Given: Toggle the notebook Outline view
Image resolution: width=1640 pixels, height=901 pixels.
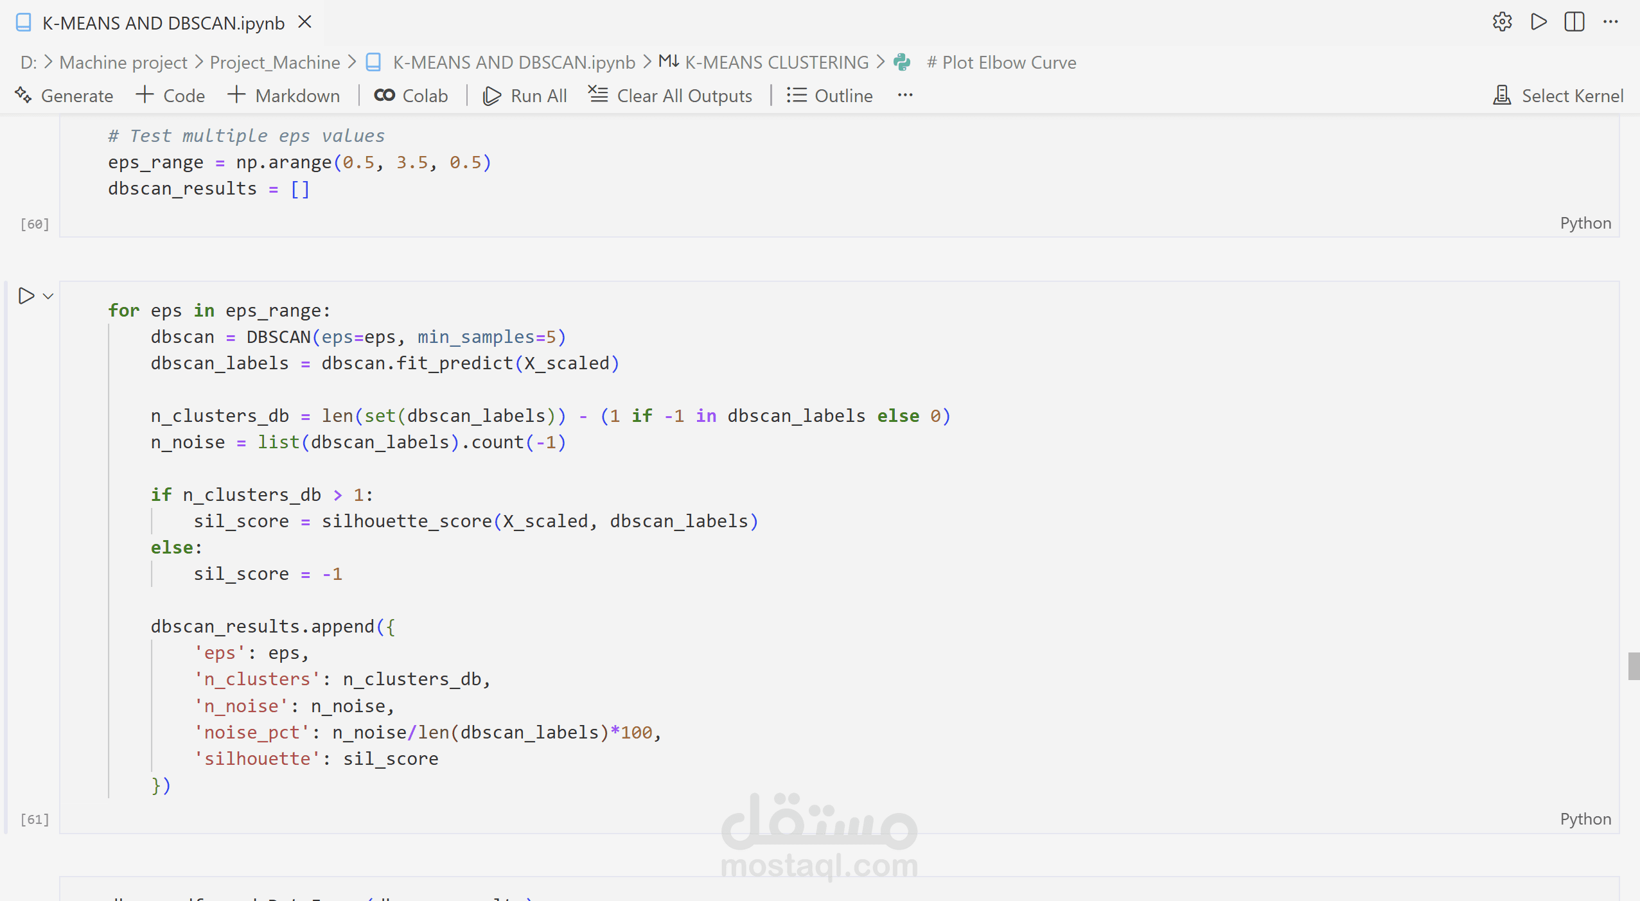Looking at the screenshot, I should (x=829, y=96).
